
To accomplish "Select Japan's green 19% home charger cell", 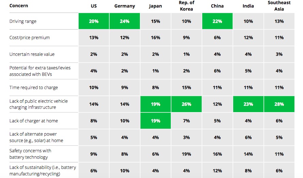I will 156,121.
